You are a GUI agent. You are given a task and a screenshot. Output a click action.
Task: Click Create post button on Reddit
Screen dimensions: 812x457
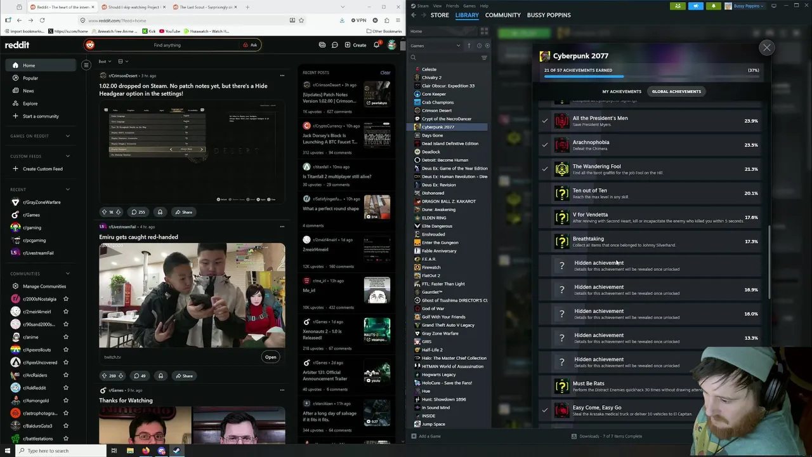(x=355, y=45)
